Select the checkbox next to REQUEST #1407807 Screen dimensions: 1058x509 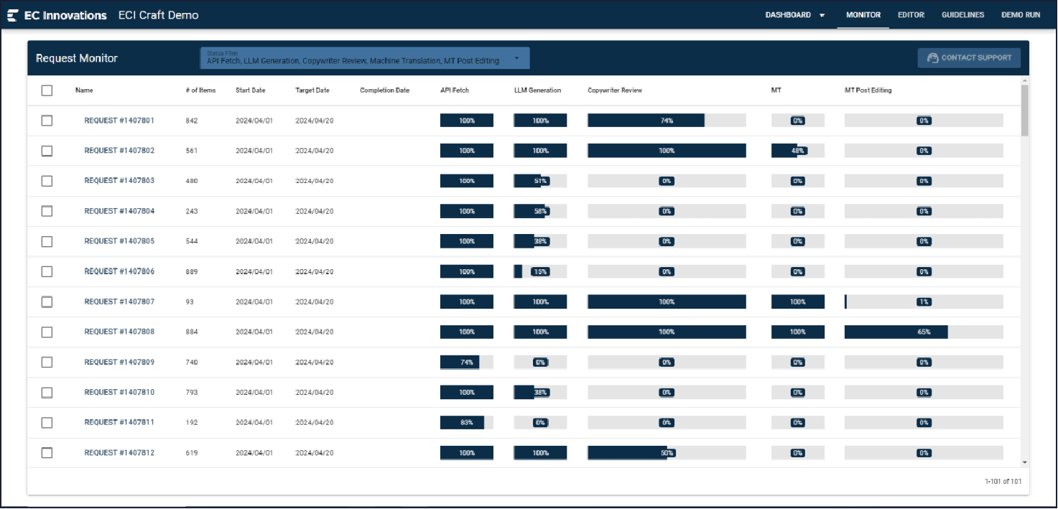[x=47, y=302]
